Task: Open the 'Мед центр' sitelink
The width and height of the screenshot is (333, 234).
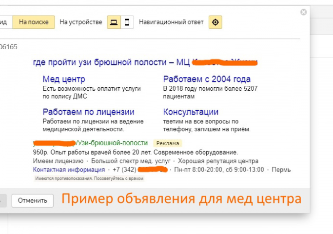Action: (64, 79)
